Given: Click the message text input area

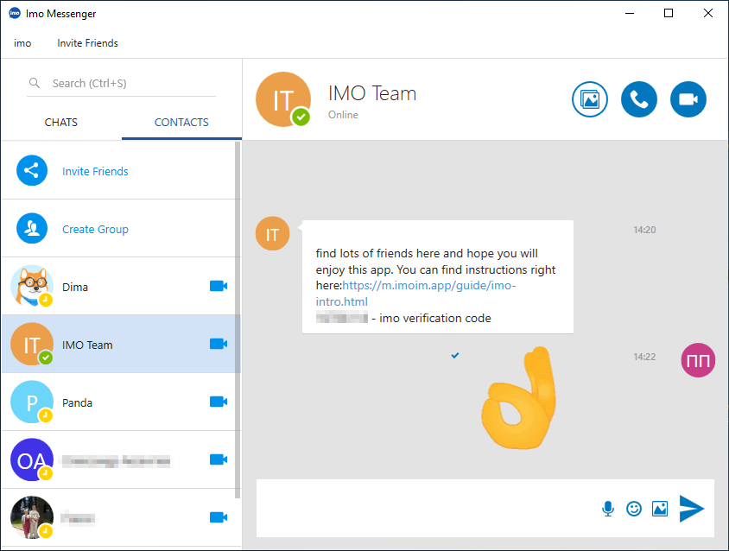Looking at the screenshot, I should pos(426,508).
